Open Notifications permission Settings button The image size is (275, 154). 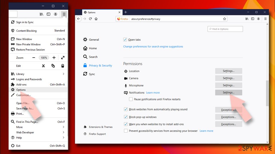tap(229, 92)
